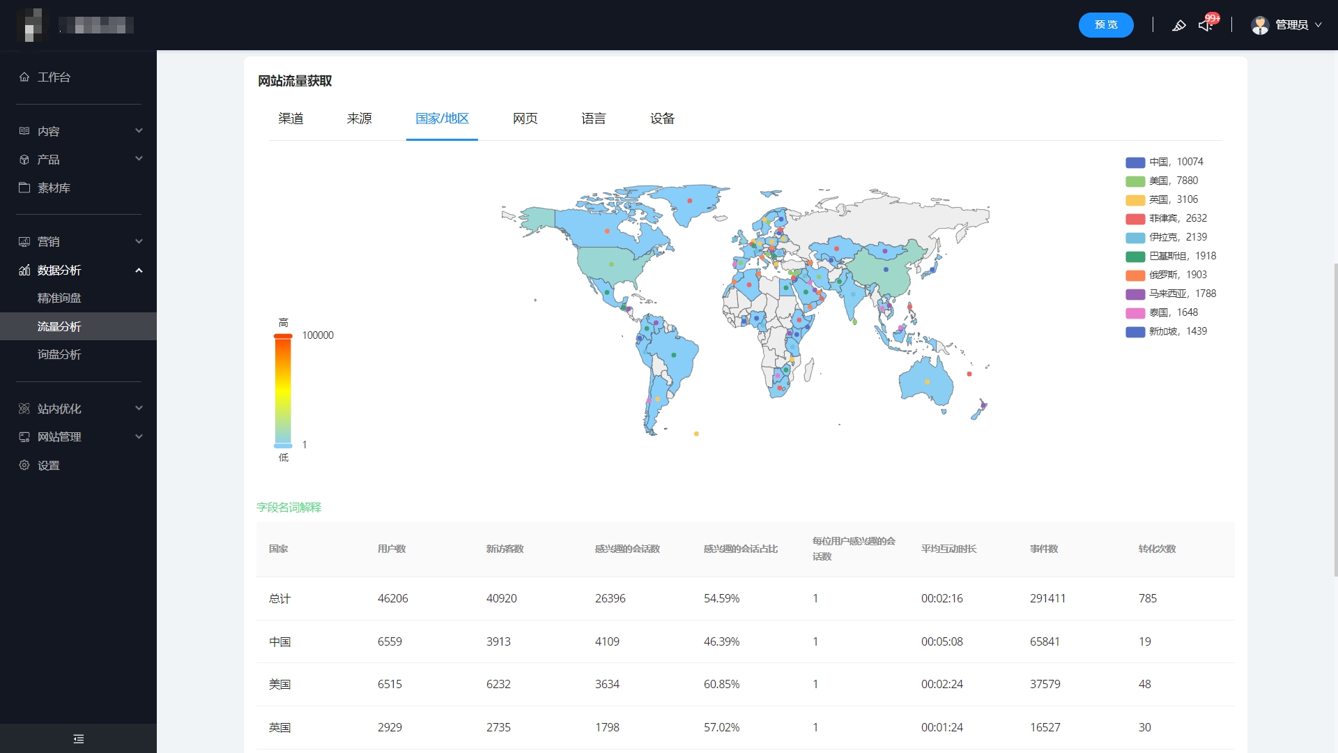
Task: Click the brush theme icon in header
Action: tap(1178, 25)
